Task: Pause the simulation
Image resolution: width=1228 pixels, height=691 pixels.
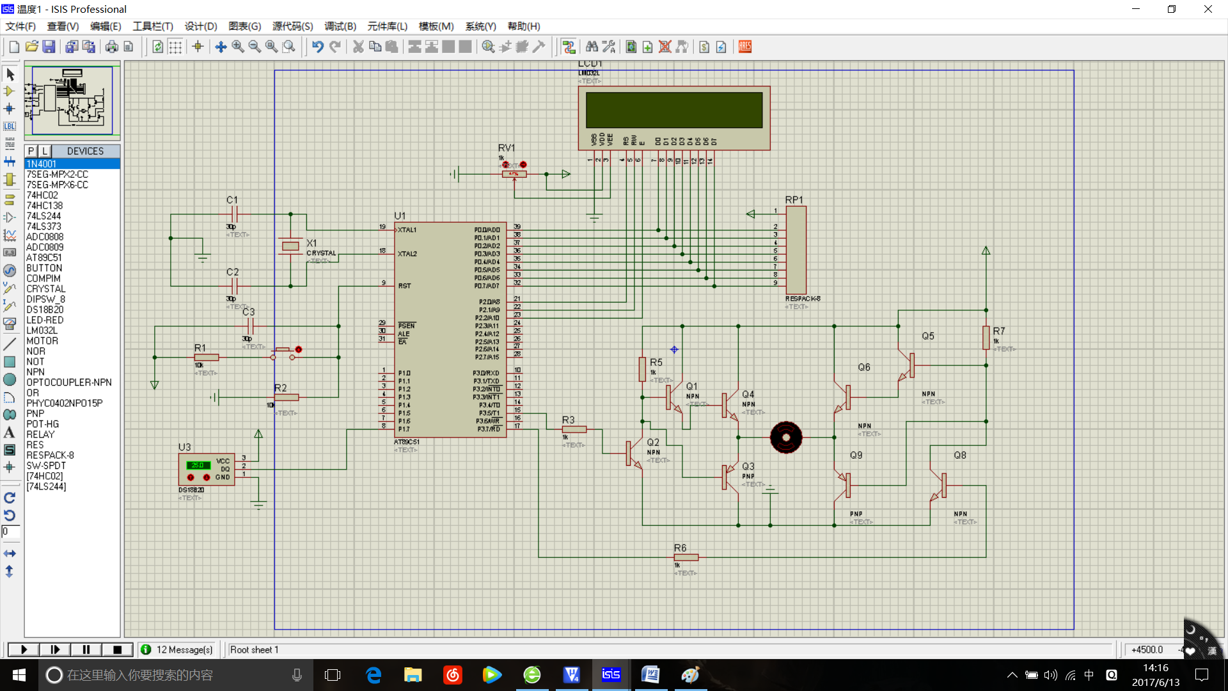Action: [x=86, y=649]
